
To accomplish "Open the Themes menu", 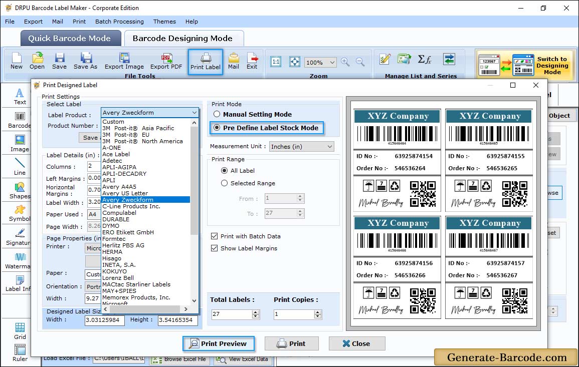I will pos(165,22).
